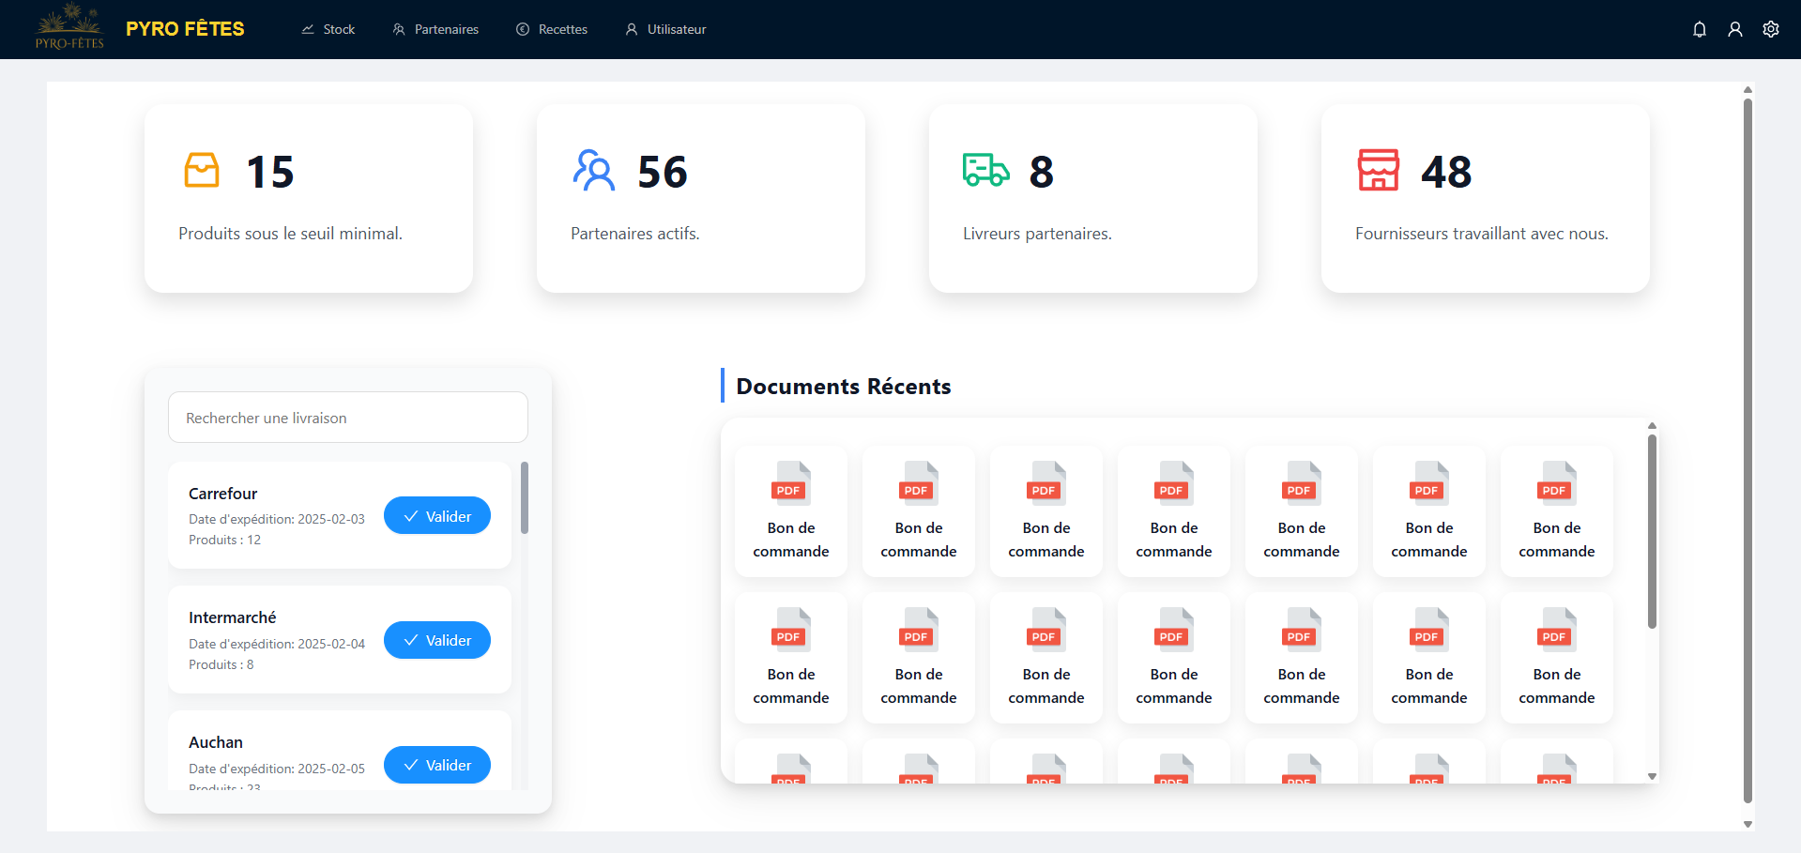The height and width of the screenshot is (853, 1801).
Task: Click the blue partners icon beside 56
Action: pos(594,171)
